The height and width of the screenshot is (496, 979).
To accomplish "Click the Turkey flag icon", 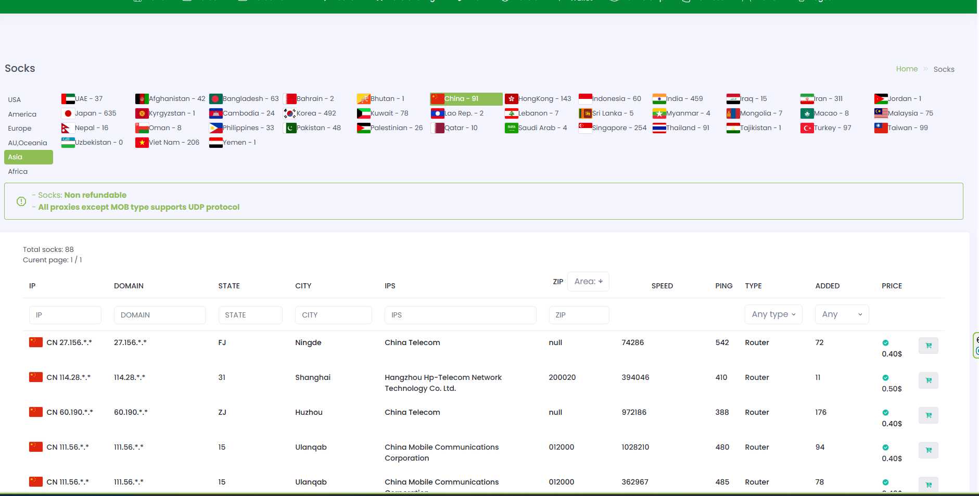I will click(807, 128).
